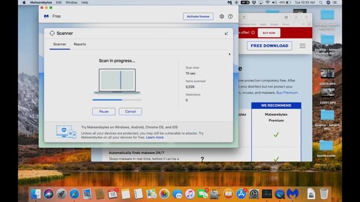Open Spotlight search in menu bar
Image resolution: width=360 pixels, height=202 pixels.
coord(321,2)
